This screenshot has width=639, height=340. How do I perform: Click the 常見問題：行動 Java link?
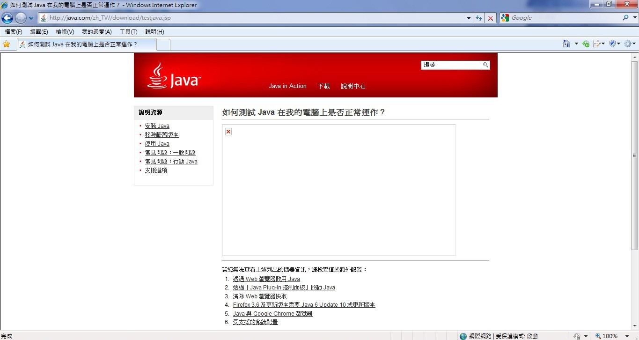click(171, 162)
